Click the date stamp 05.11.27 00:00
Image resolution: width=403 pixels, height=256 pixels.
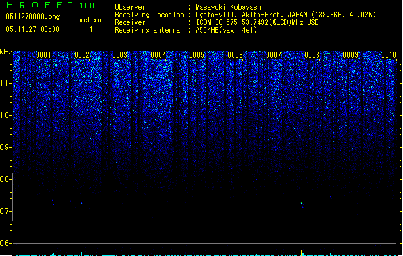pyautogui.click(x=33, y=29)
